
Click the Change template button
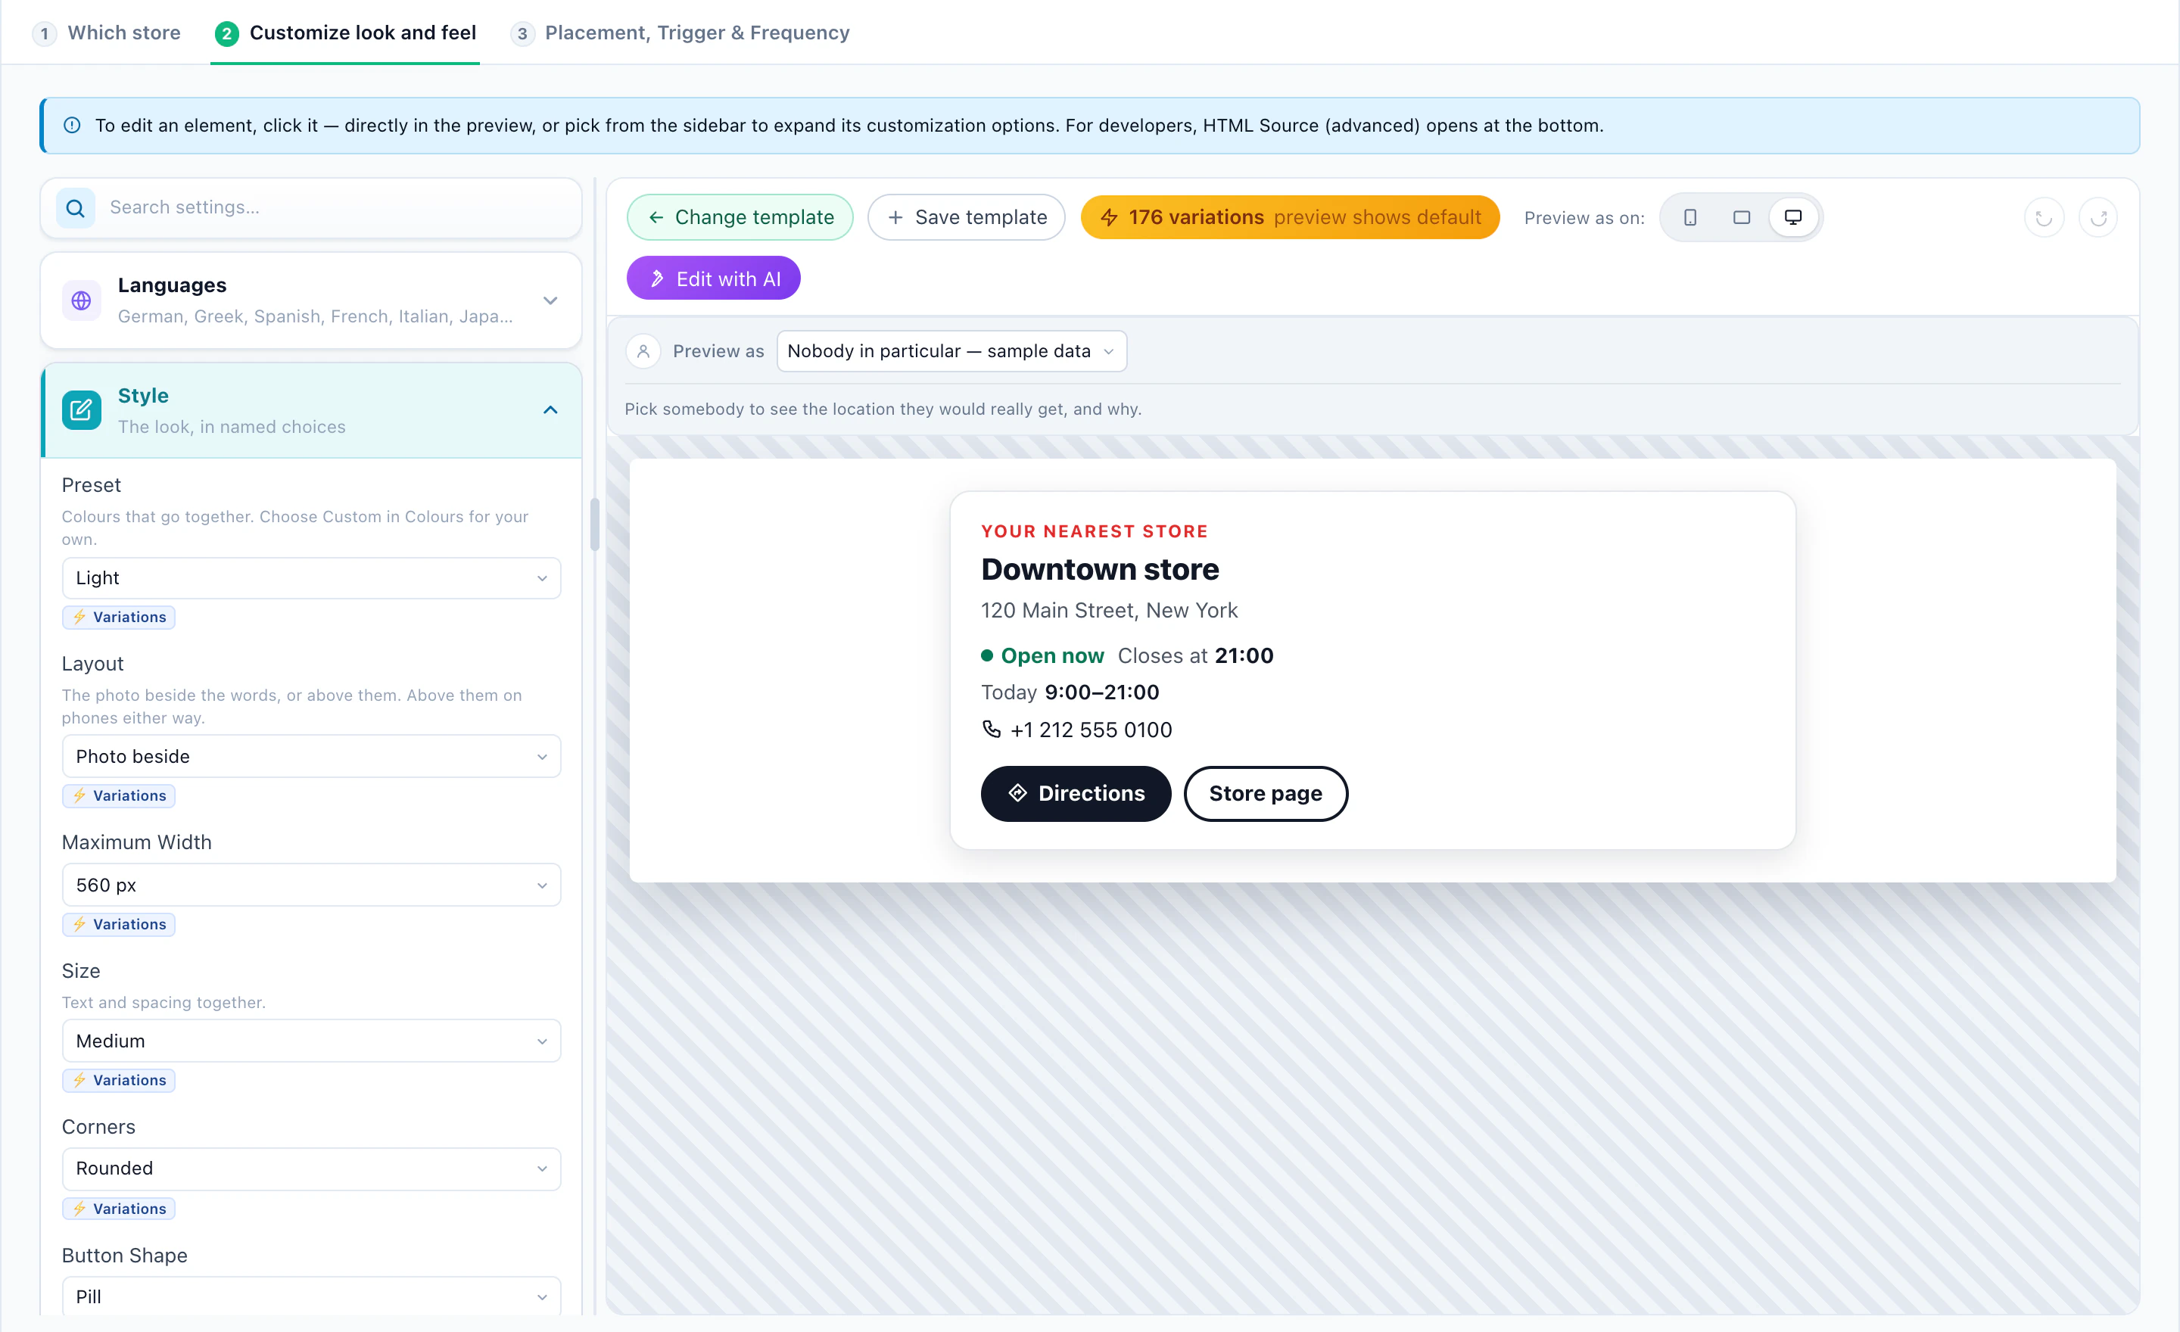pyautogui.click(x=740, y=217)
